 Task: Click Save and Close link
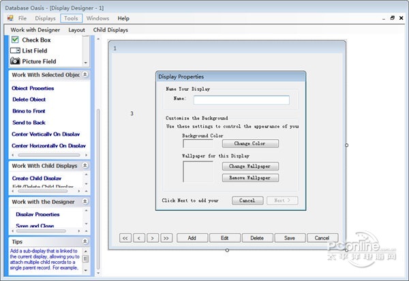pyautogui.click(x=35, y=226)
